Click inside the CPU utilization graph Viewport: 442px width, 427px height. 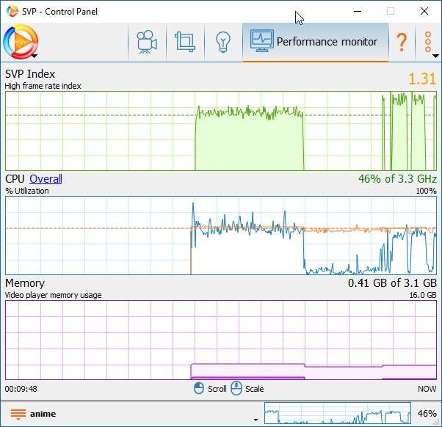click(x=220, y=236)
